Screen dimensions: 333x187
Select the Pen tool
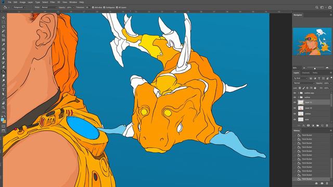point(4,85)
